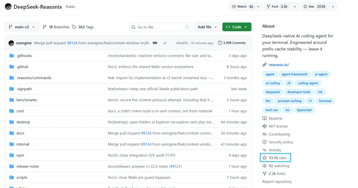This screenshot has width=358, height=188.
Task: Open the Fork options dropdown arrow
Action: point(295,7)
